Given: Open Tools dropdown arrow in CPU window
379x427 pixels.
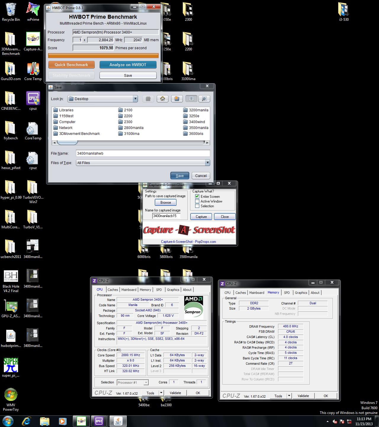Looking at the screenshot, I should (161, 393).
